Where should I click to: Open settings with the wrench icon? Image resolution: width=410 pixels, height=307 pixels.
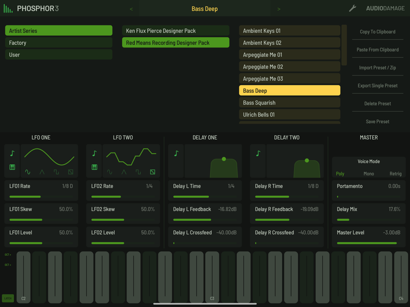pos(352,8)
